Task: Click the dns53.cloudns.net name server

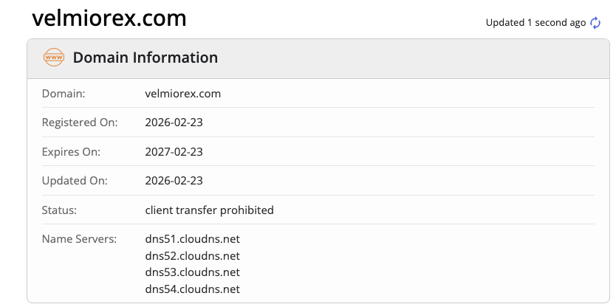Action: (x=192, y=272)
